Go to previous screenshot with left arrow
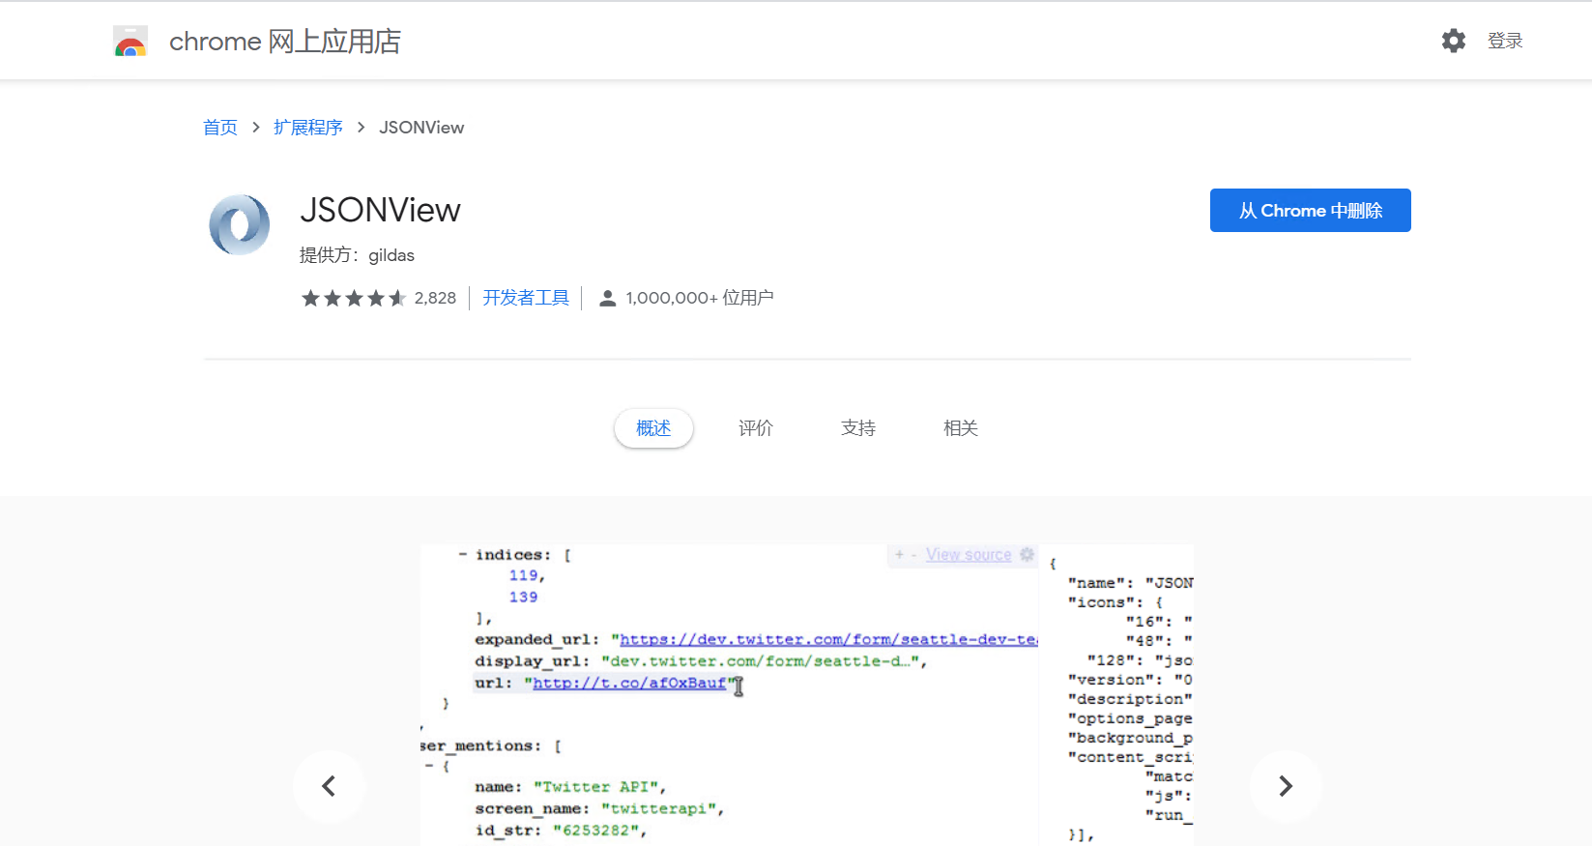The height and width of the screenshot is (846, 1592). [x=329, y=786]
